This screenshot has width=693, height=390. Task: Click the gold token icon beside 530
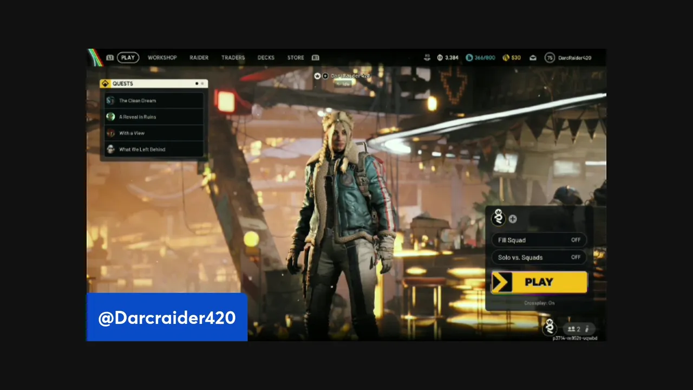(x=506, y=57)
